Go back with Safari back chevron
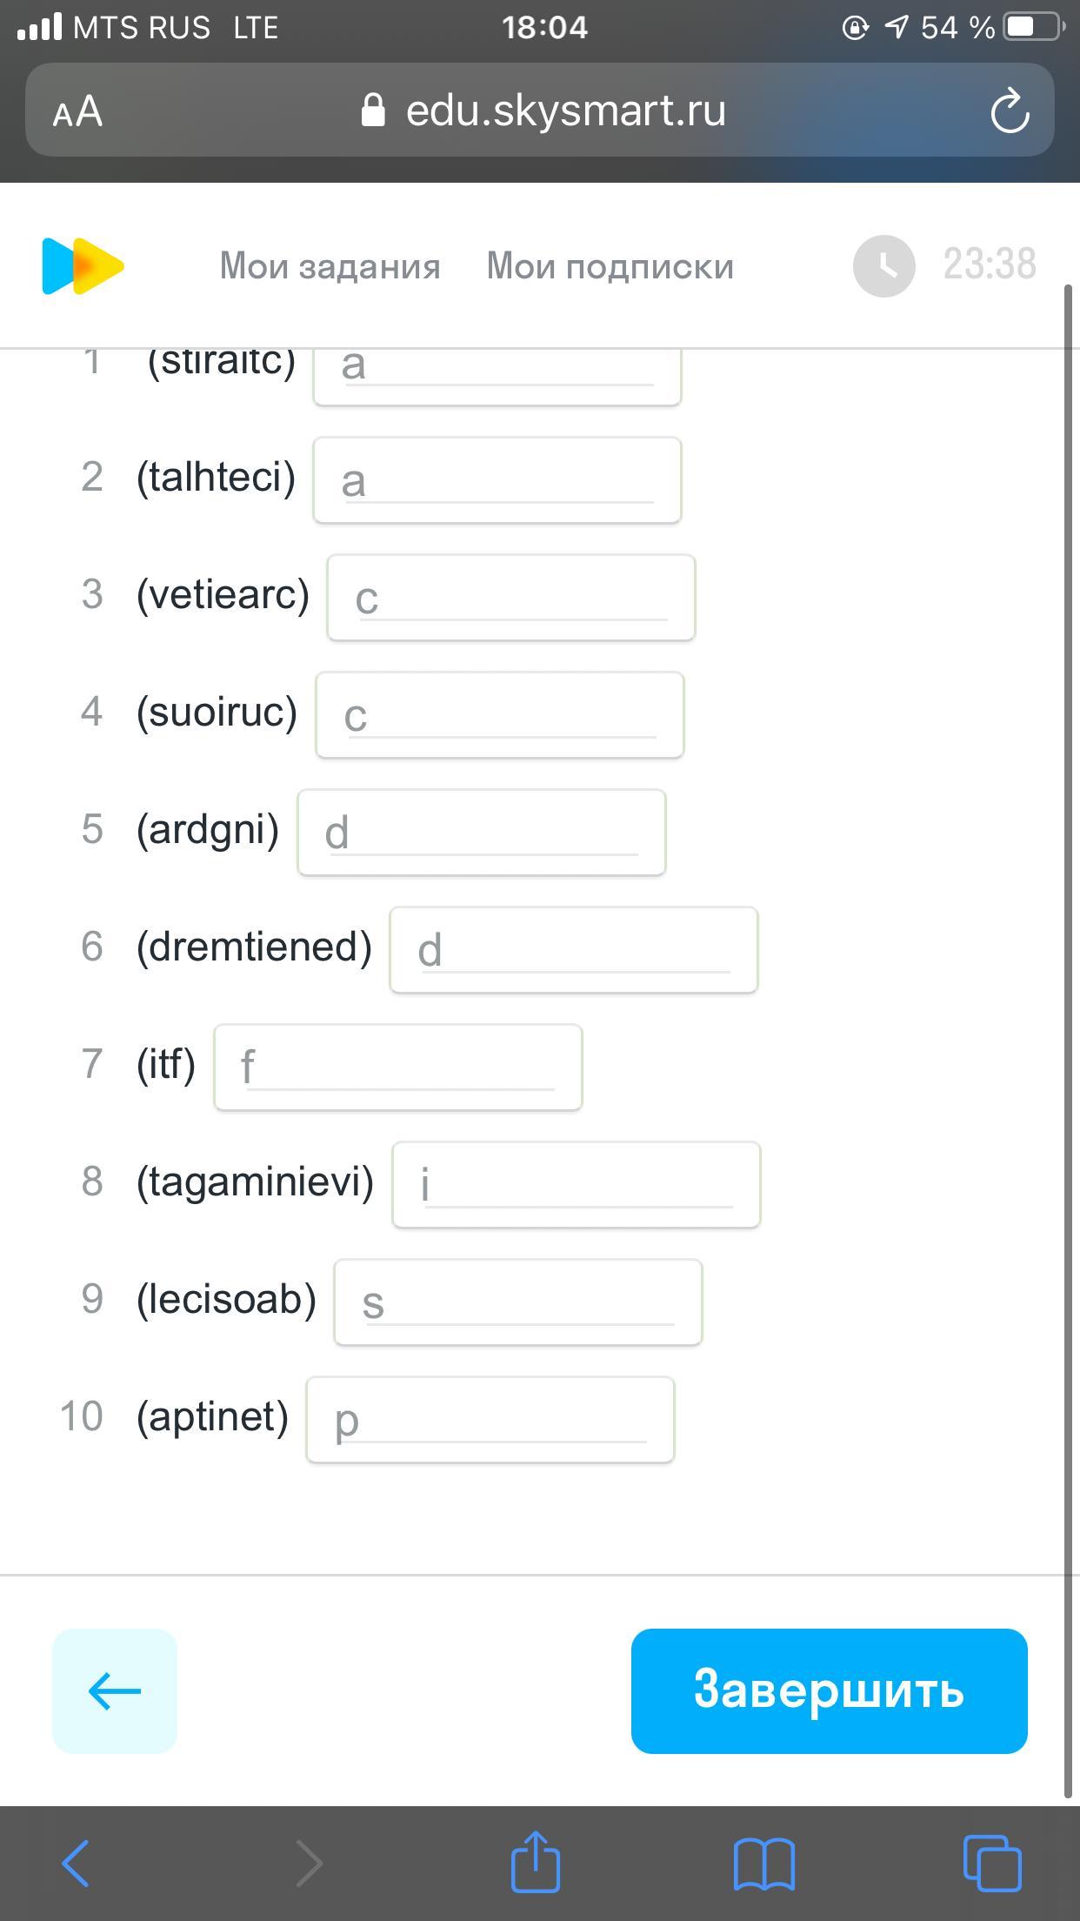 pyautogui.click(x=77, y=1862)
